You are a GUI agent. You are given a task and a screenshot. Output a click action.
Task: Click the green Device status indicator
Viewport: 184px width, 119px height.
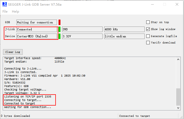pyautogui.click(x=59, y=36)
